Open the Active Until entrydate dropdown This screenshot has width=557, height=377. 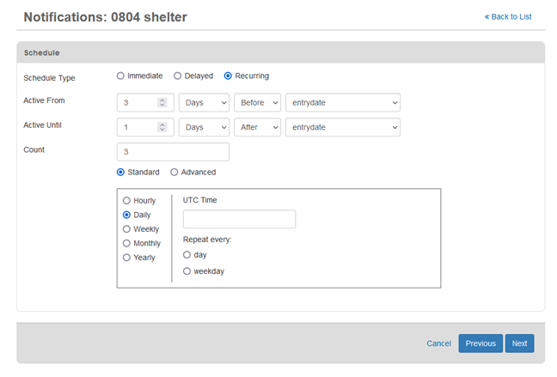(x=343, y=127)
